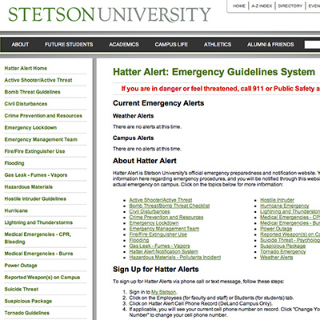The width and height of the screenshot is (320, 320).
Task: Select Civil Disturbances in sidebar
Action: pyautogui.click(x=26, y=104)
